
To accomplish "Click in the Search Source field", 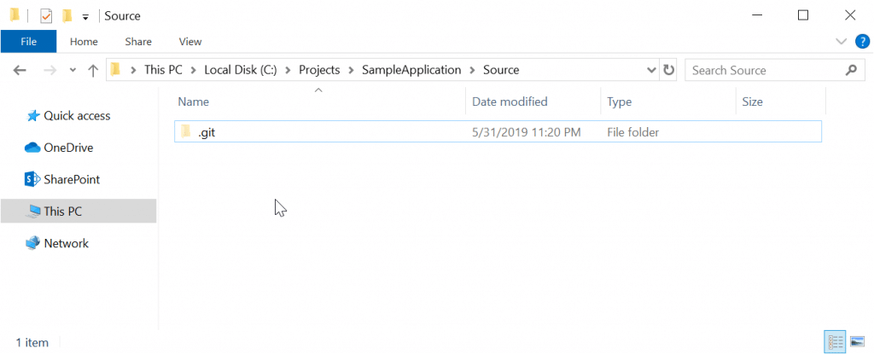I will tap(765, 70).
